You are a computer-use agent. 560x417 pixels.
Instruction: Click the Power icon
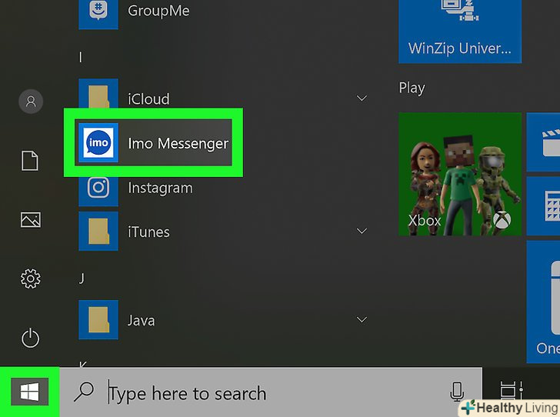[x=30, y=338]
